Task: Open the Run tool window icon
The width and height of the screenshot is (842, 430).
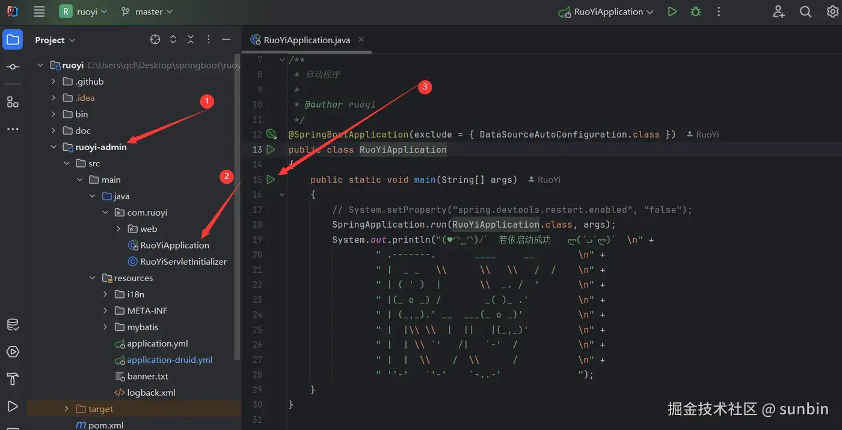Action: (13, 407)
